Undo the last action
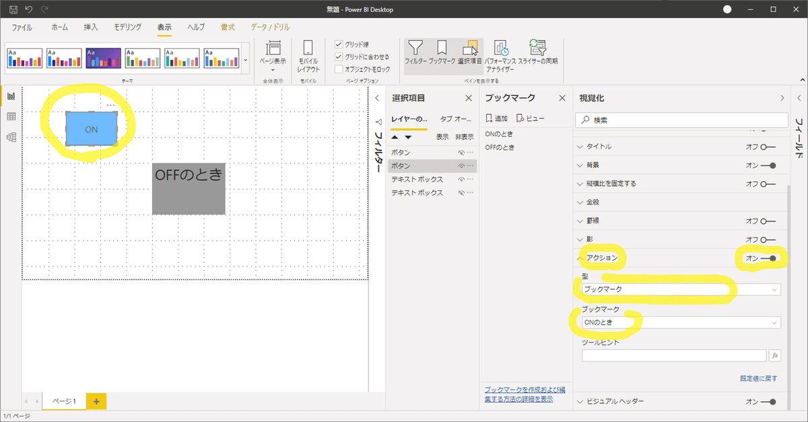This screenshot has width=808, height=422. pyautogui.click(x=29, y=9)
